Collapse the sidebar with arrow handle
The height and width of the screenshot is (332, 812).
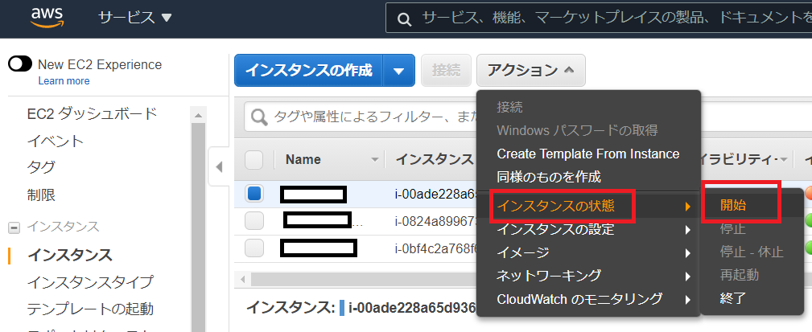click(x=219, y=166)
